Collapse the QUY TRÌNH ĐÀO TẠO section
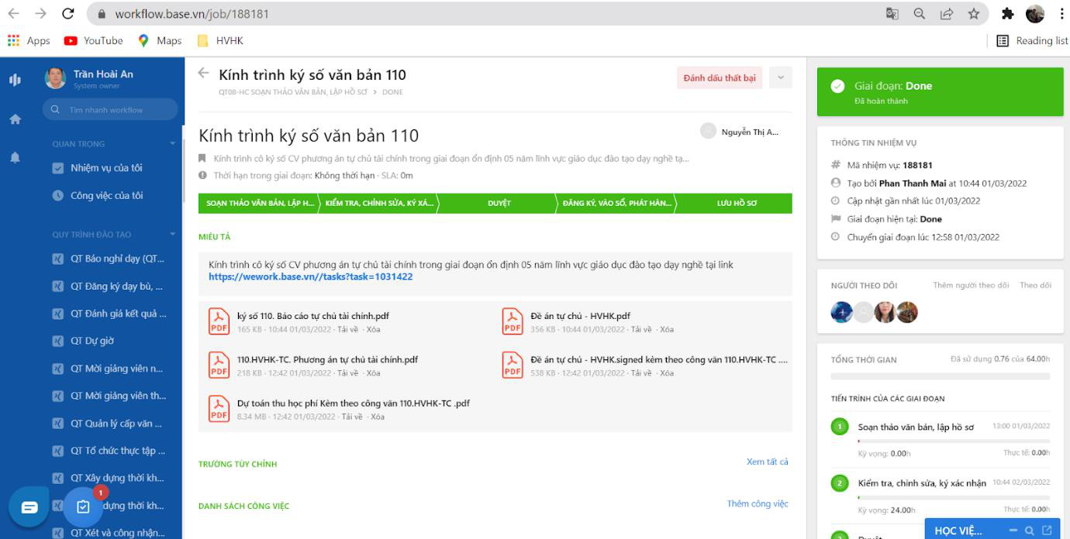1070x539 pixels. click(x=172, y=235)
